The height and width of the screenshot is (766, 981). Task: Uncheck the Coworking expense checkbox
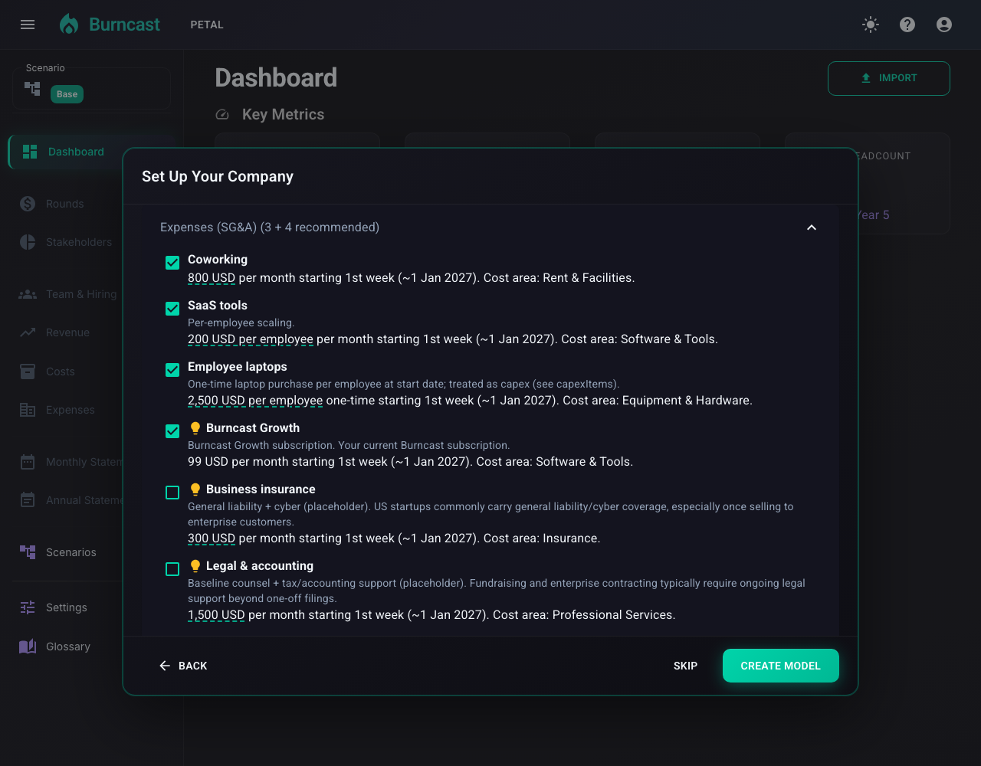click(172, 263)
